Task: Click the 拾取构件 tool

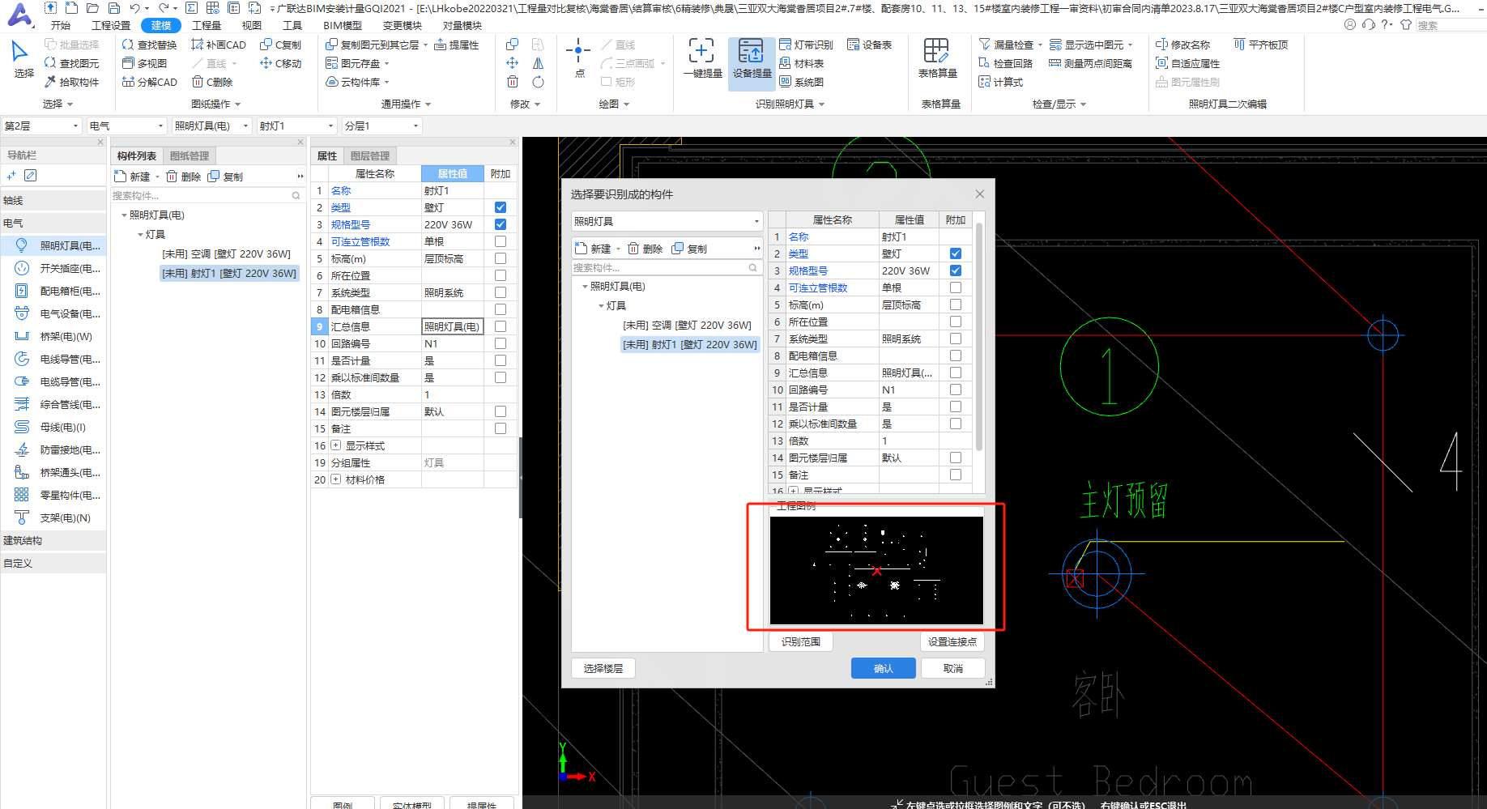Action: [x=71, y=82]
